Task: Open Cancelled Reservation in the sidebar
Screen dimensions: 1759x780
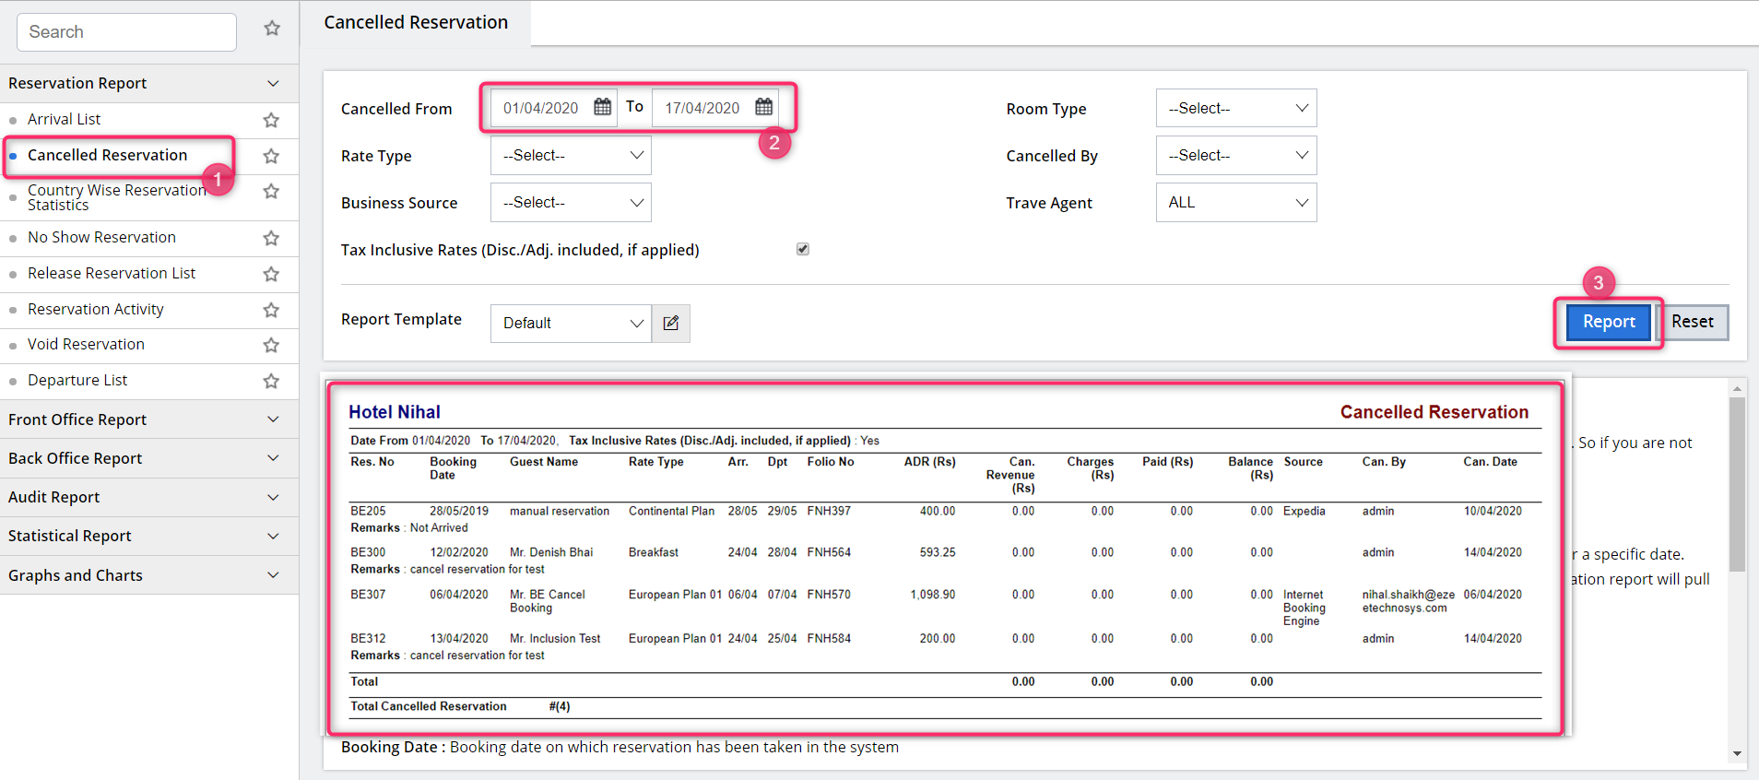Action: coord(107,155)
